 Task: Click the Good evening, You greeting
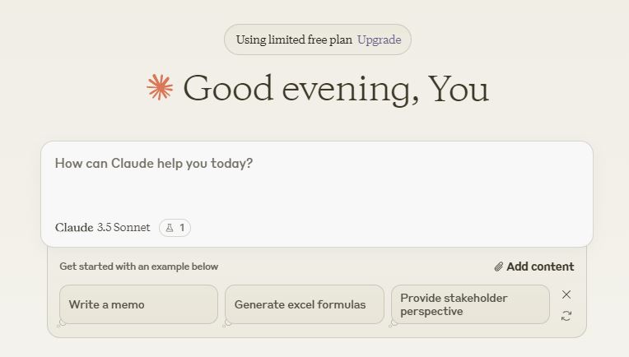336,89
